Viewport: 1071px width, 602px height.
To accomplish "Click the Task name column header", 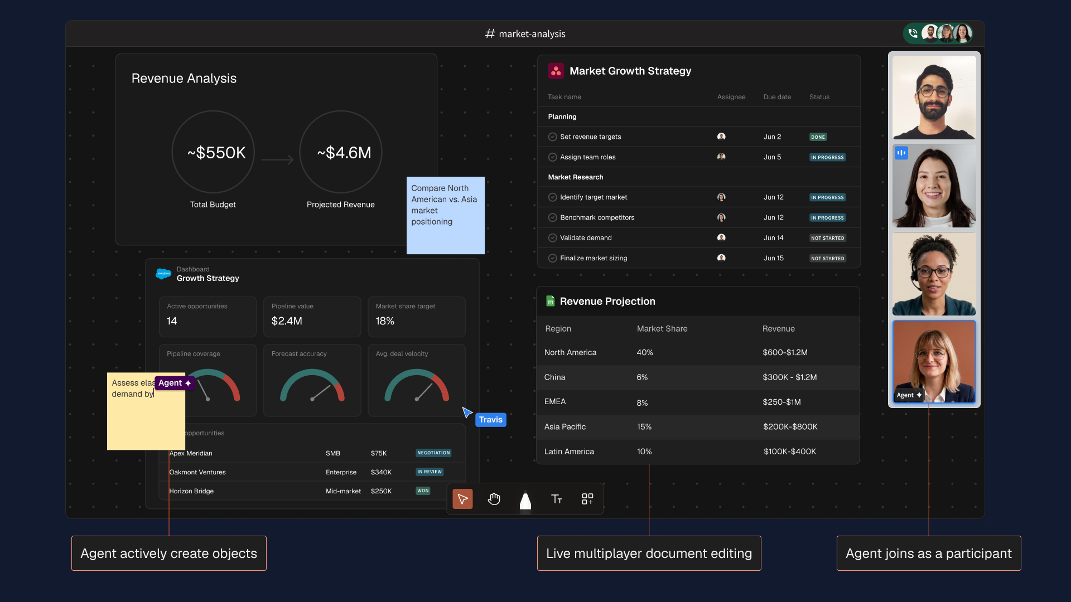I will tap(565, 97).
